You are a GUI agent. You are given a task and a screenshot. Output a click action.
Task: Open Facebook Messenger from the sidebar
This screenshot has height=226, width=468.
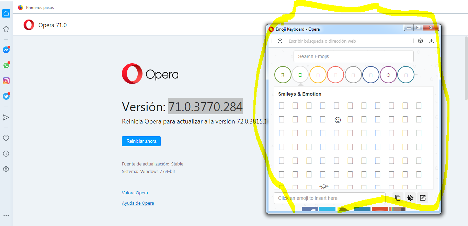(x=6, y=50)
